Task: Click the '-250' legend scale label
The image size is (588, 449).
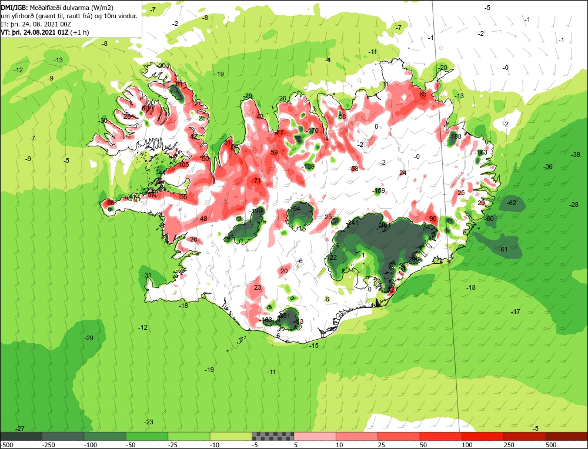Action: pyautogui.click(x=49, y=445)
